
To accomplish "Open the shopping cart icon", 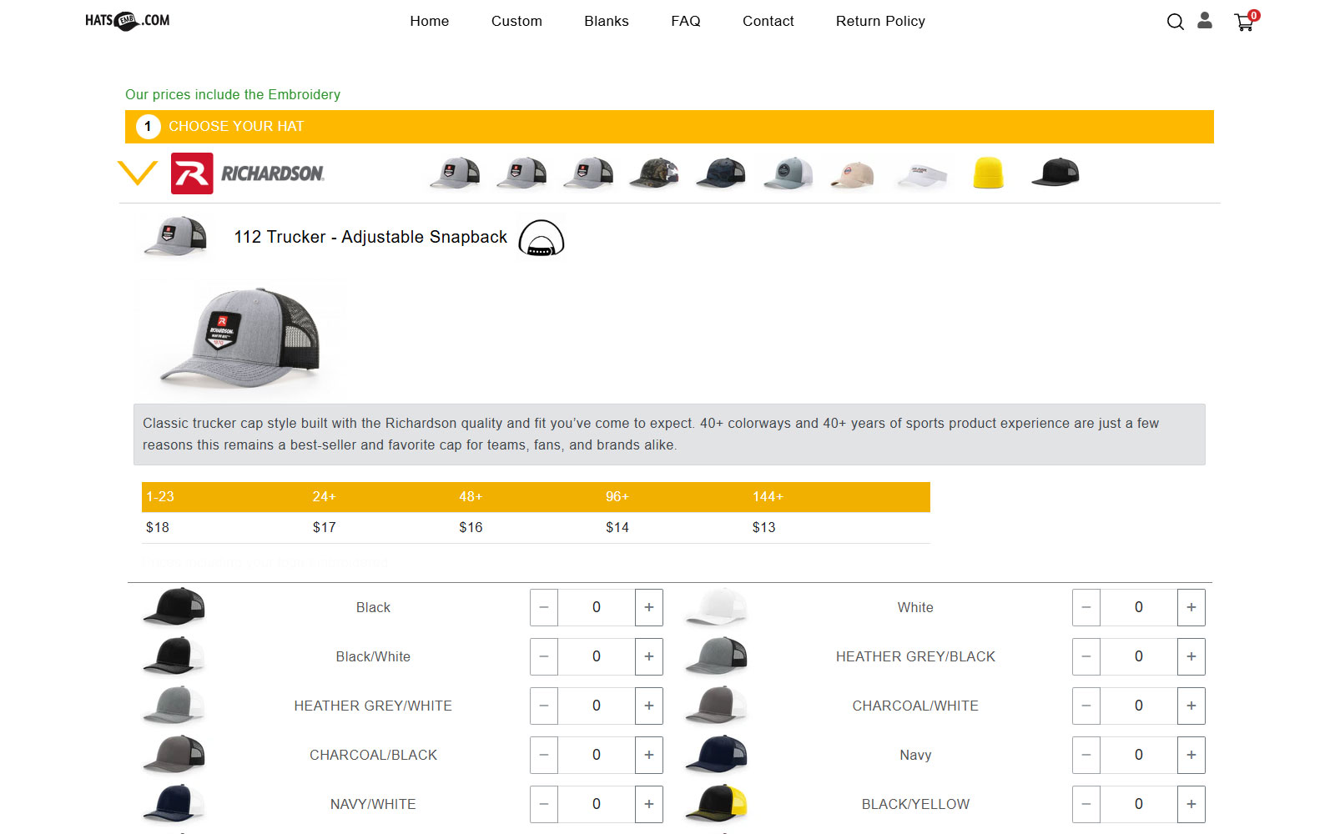I will tap(1244, 23).
